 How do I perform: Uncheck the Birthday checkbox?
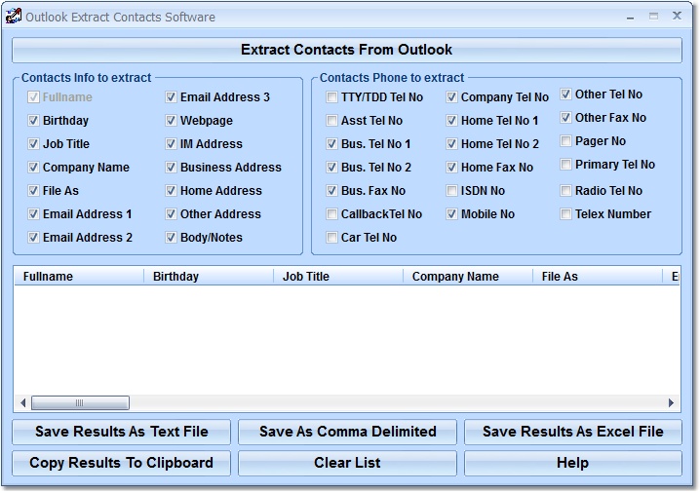(x=33, y=121)
